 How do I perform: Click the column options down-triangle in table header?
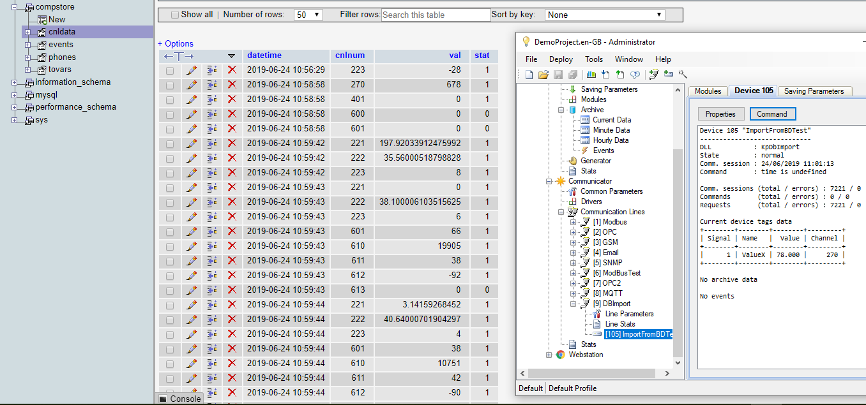(232, 56)
